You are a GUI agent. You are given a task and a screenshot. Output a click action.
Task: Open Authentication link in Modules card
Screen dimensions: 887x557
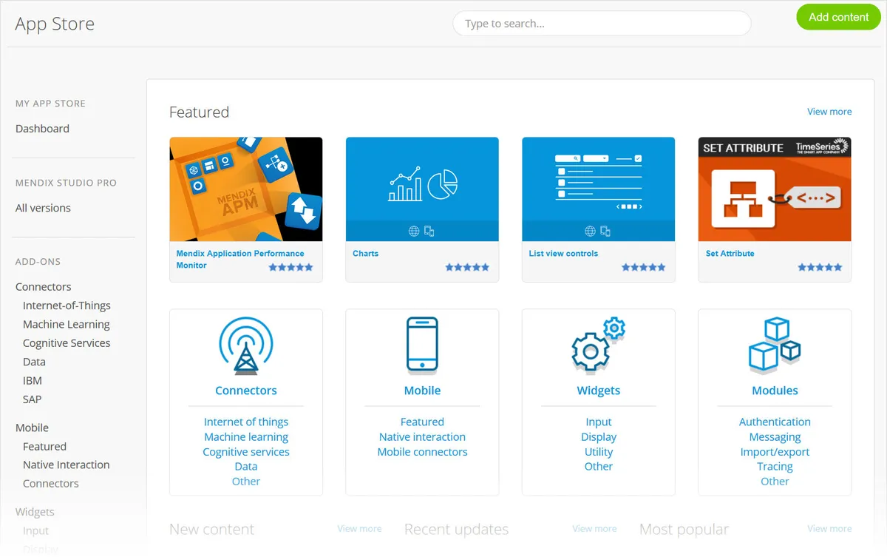coord(775,422)
